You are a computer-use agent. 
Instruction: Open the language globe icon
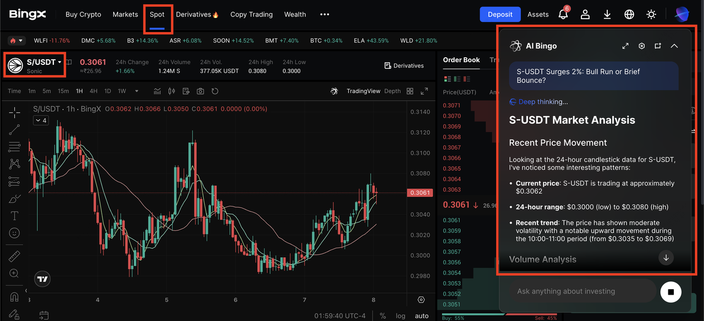click(x=629, y=14)
